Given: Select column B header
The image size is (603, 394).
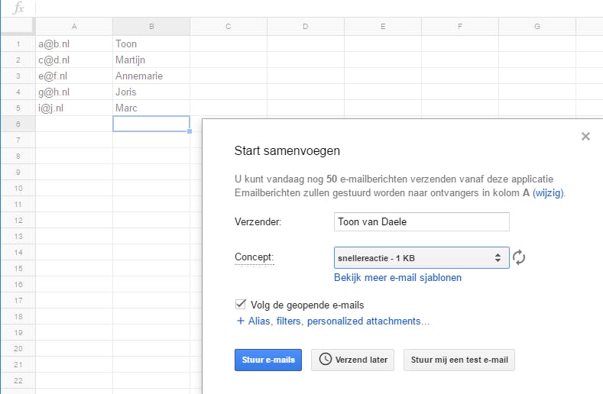Looking at the screenshot, I should [x=151, y=27].
